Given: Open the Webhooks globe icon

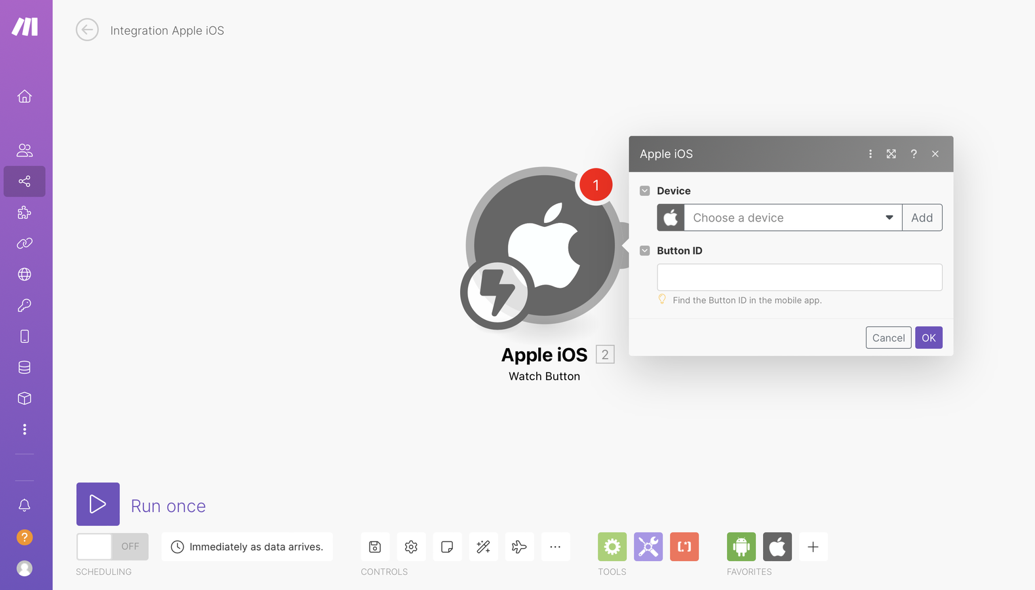Looking at the screenshot, I should [x=24, y=274].
